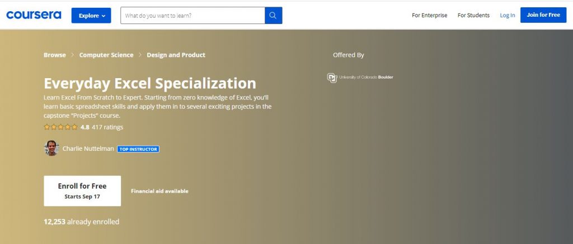Click the Log In link
Image resolution: width=573 pixels, height=244 pixels.
pos(508,16)
